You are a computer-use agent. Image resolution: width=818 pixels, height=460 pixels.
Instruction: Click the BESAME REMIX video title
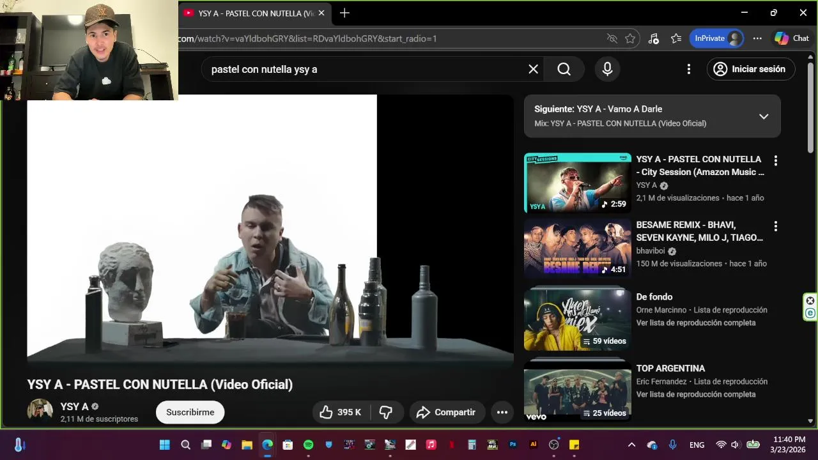700,231
